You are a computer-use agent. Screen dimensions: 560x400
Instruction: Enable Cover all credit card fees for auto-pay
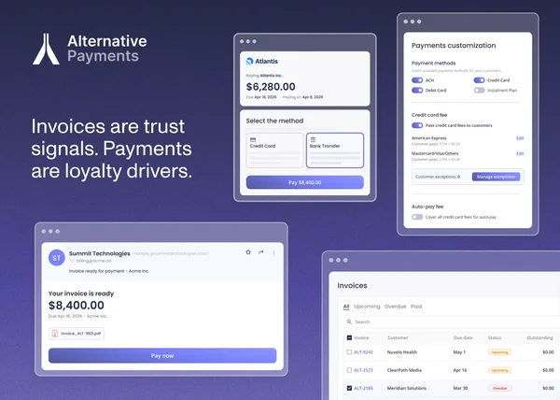point(417,217)
